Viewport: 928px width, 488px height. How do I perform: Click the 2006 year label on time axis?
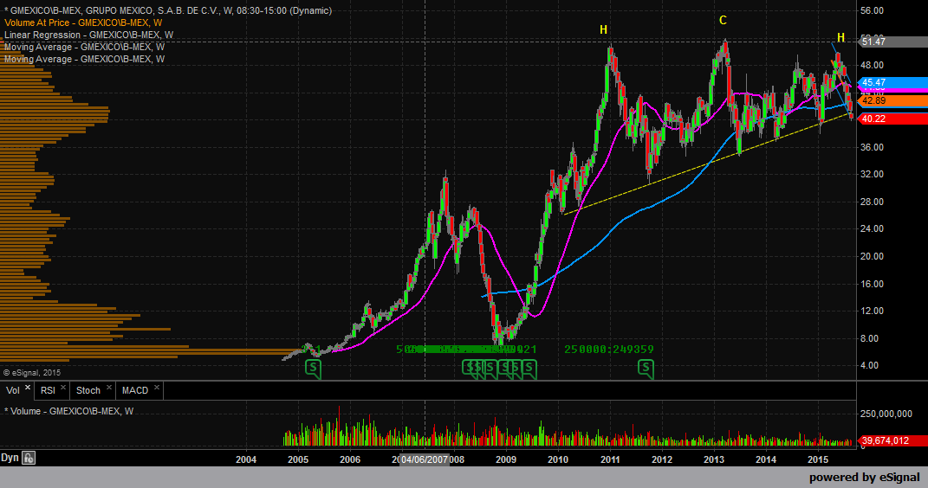point(350,459)
